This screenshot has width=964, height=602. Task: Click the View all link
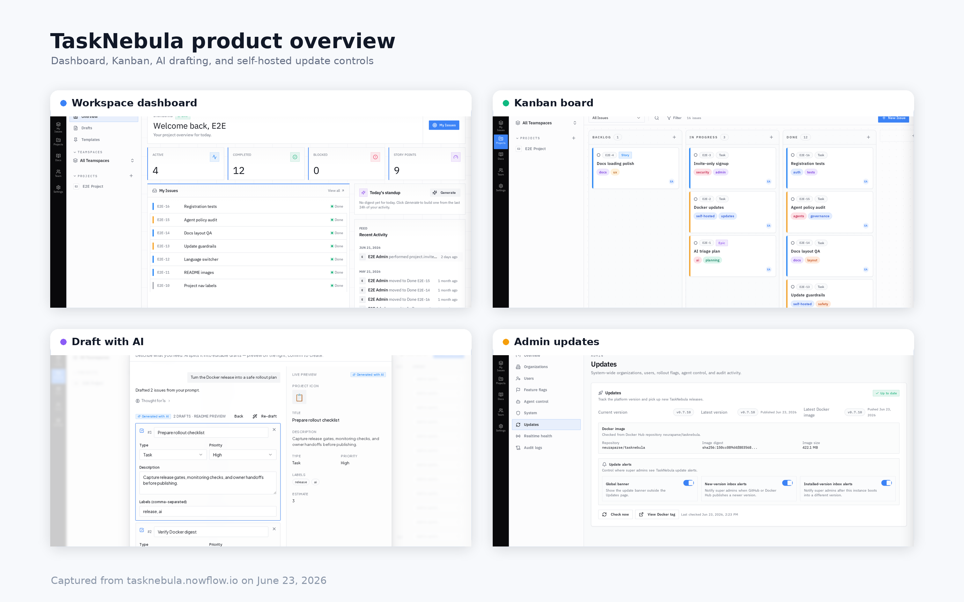point(336,191)
